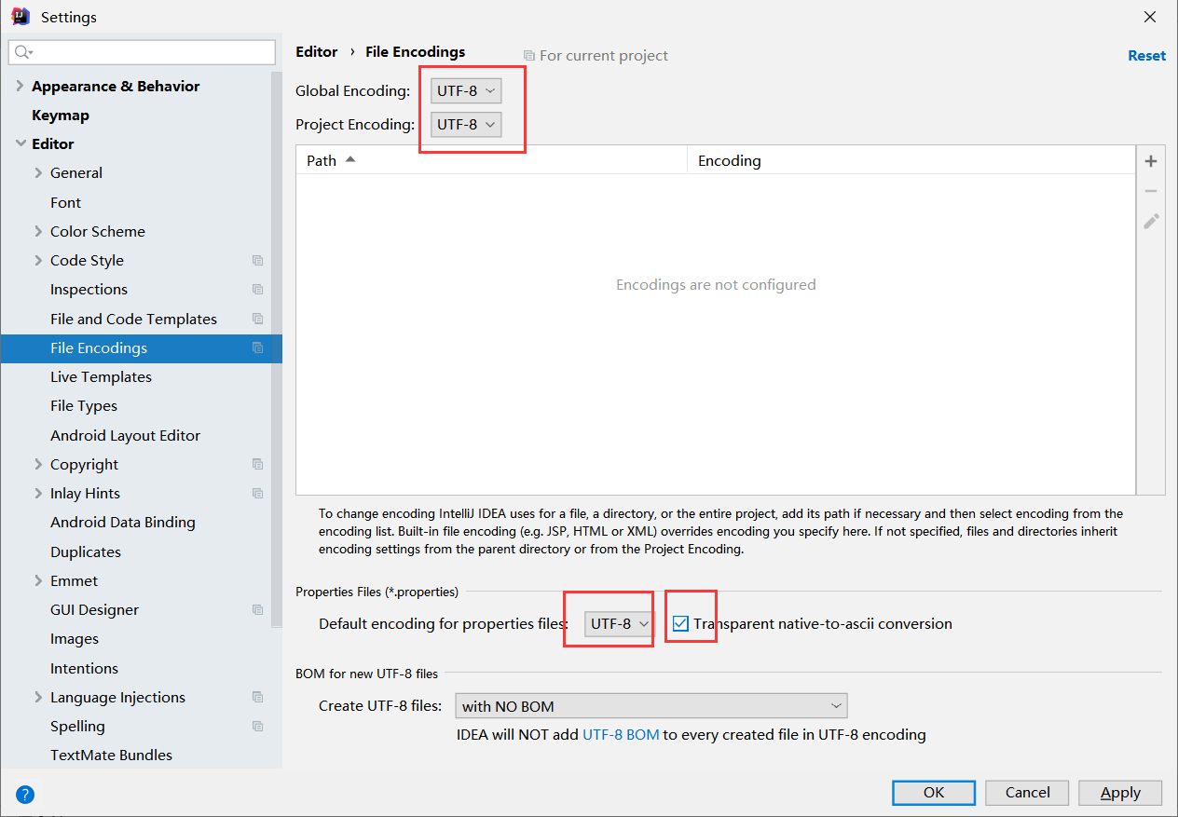This screenshot has height=817, width=1178.
Task: Toggle Transparent native-to-ascii conversion checkbox
Action: click(x=680, y=623)
